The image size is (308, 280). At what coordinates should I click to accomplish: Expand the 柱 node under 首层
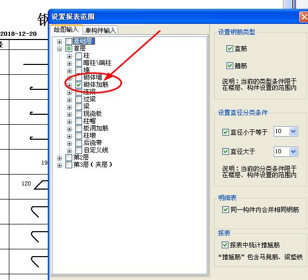point(69,56)
